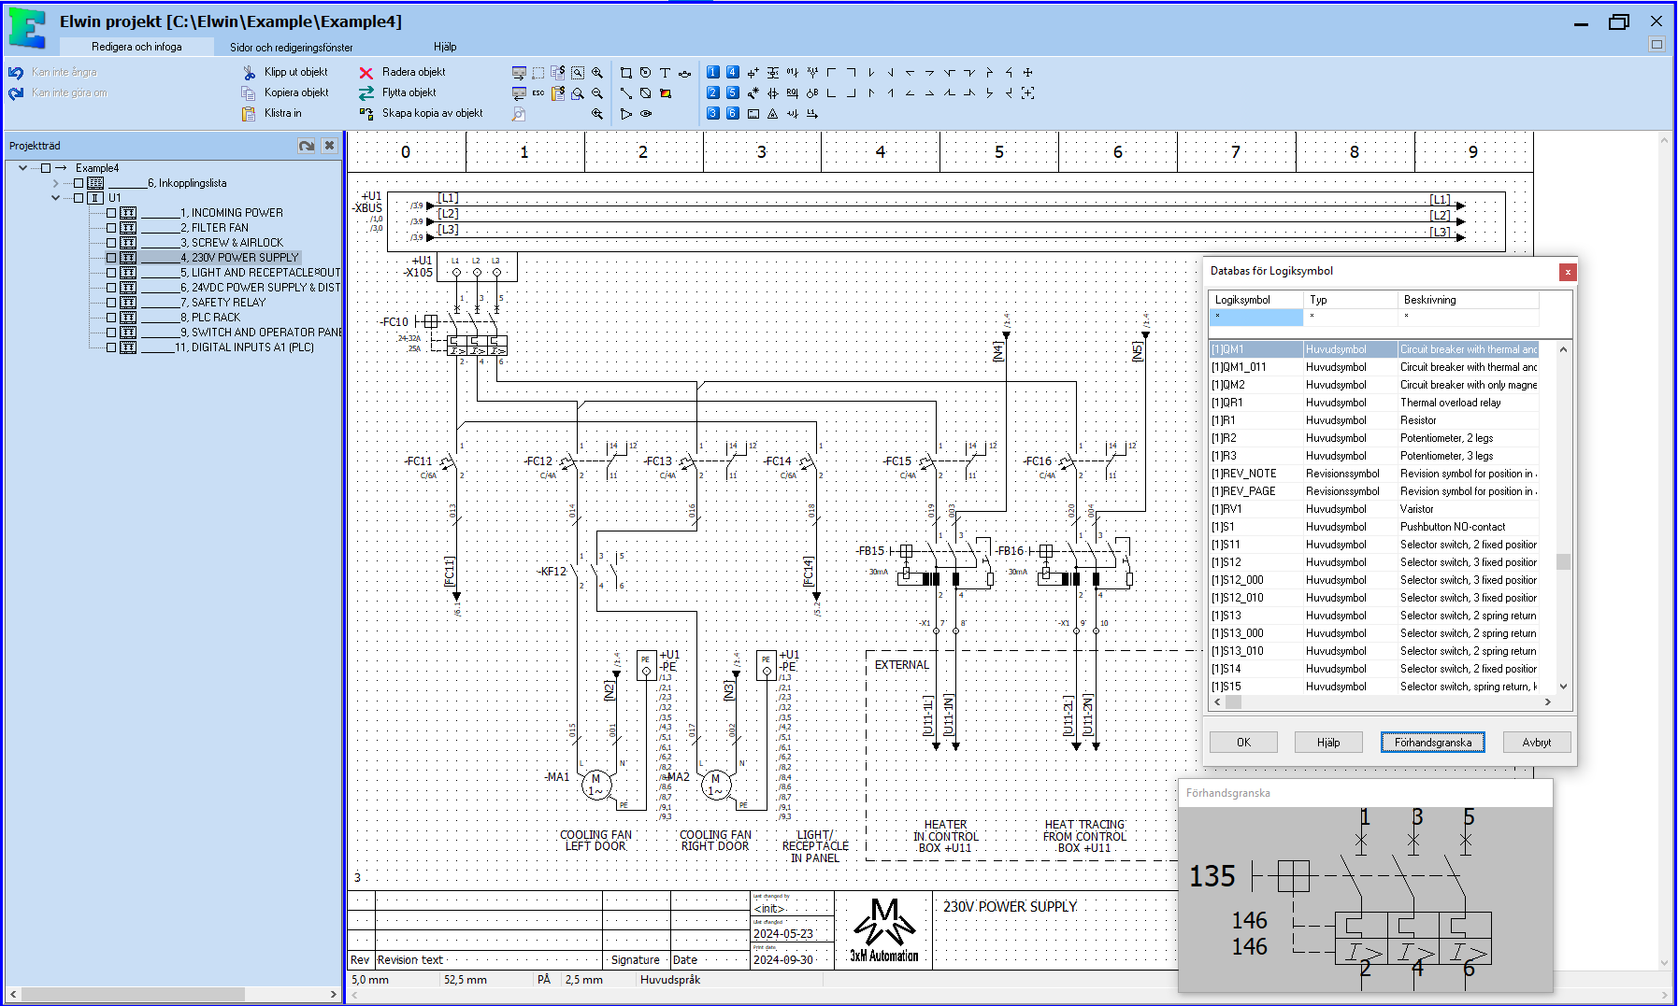
Task: Click OK in Databas för Logiksymbol dialog
Action: 1243,742
